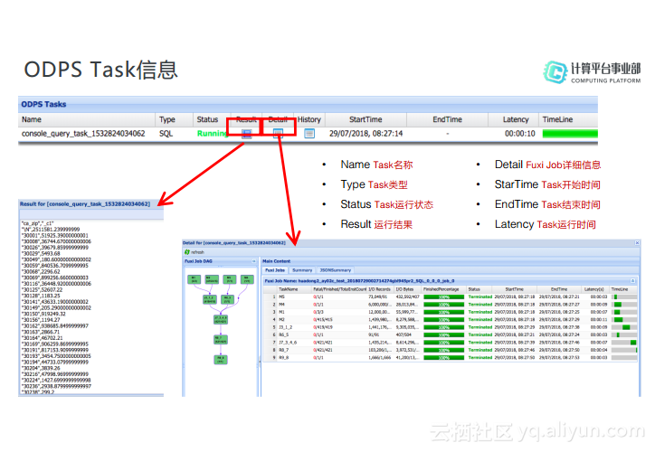
Task: Open the Result icon for console_query_task_1532824034062
Action: 246,134
